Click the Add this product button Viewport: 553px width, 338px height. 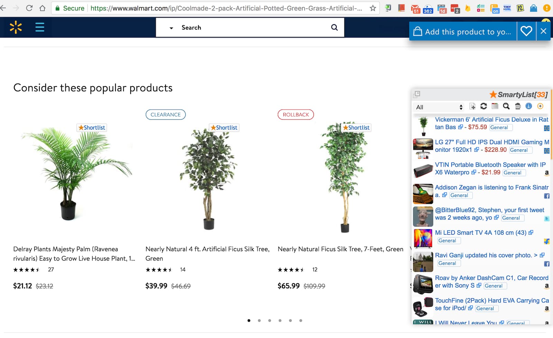click(x=463, y=31)
